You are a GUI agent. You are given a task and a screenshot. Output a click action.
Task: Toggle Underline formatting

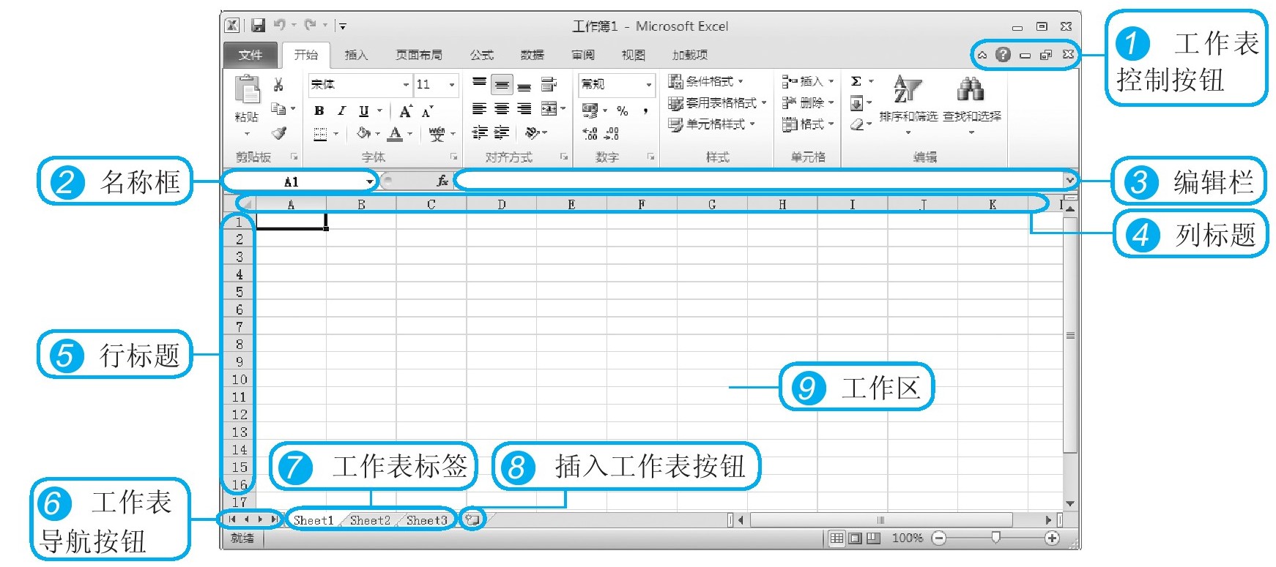tap(363, 111)
